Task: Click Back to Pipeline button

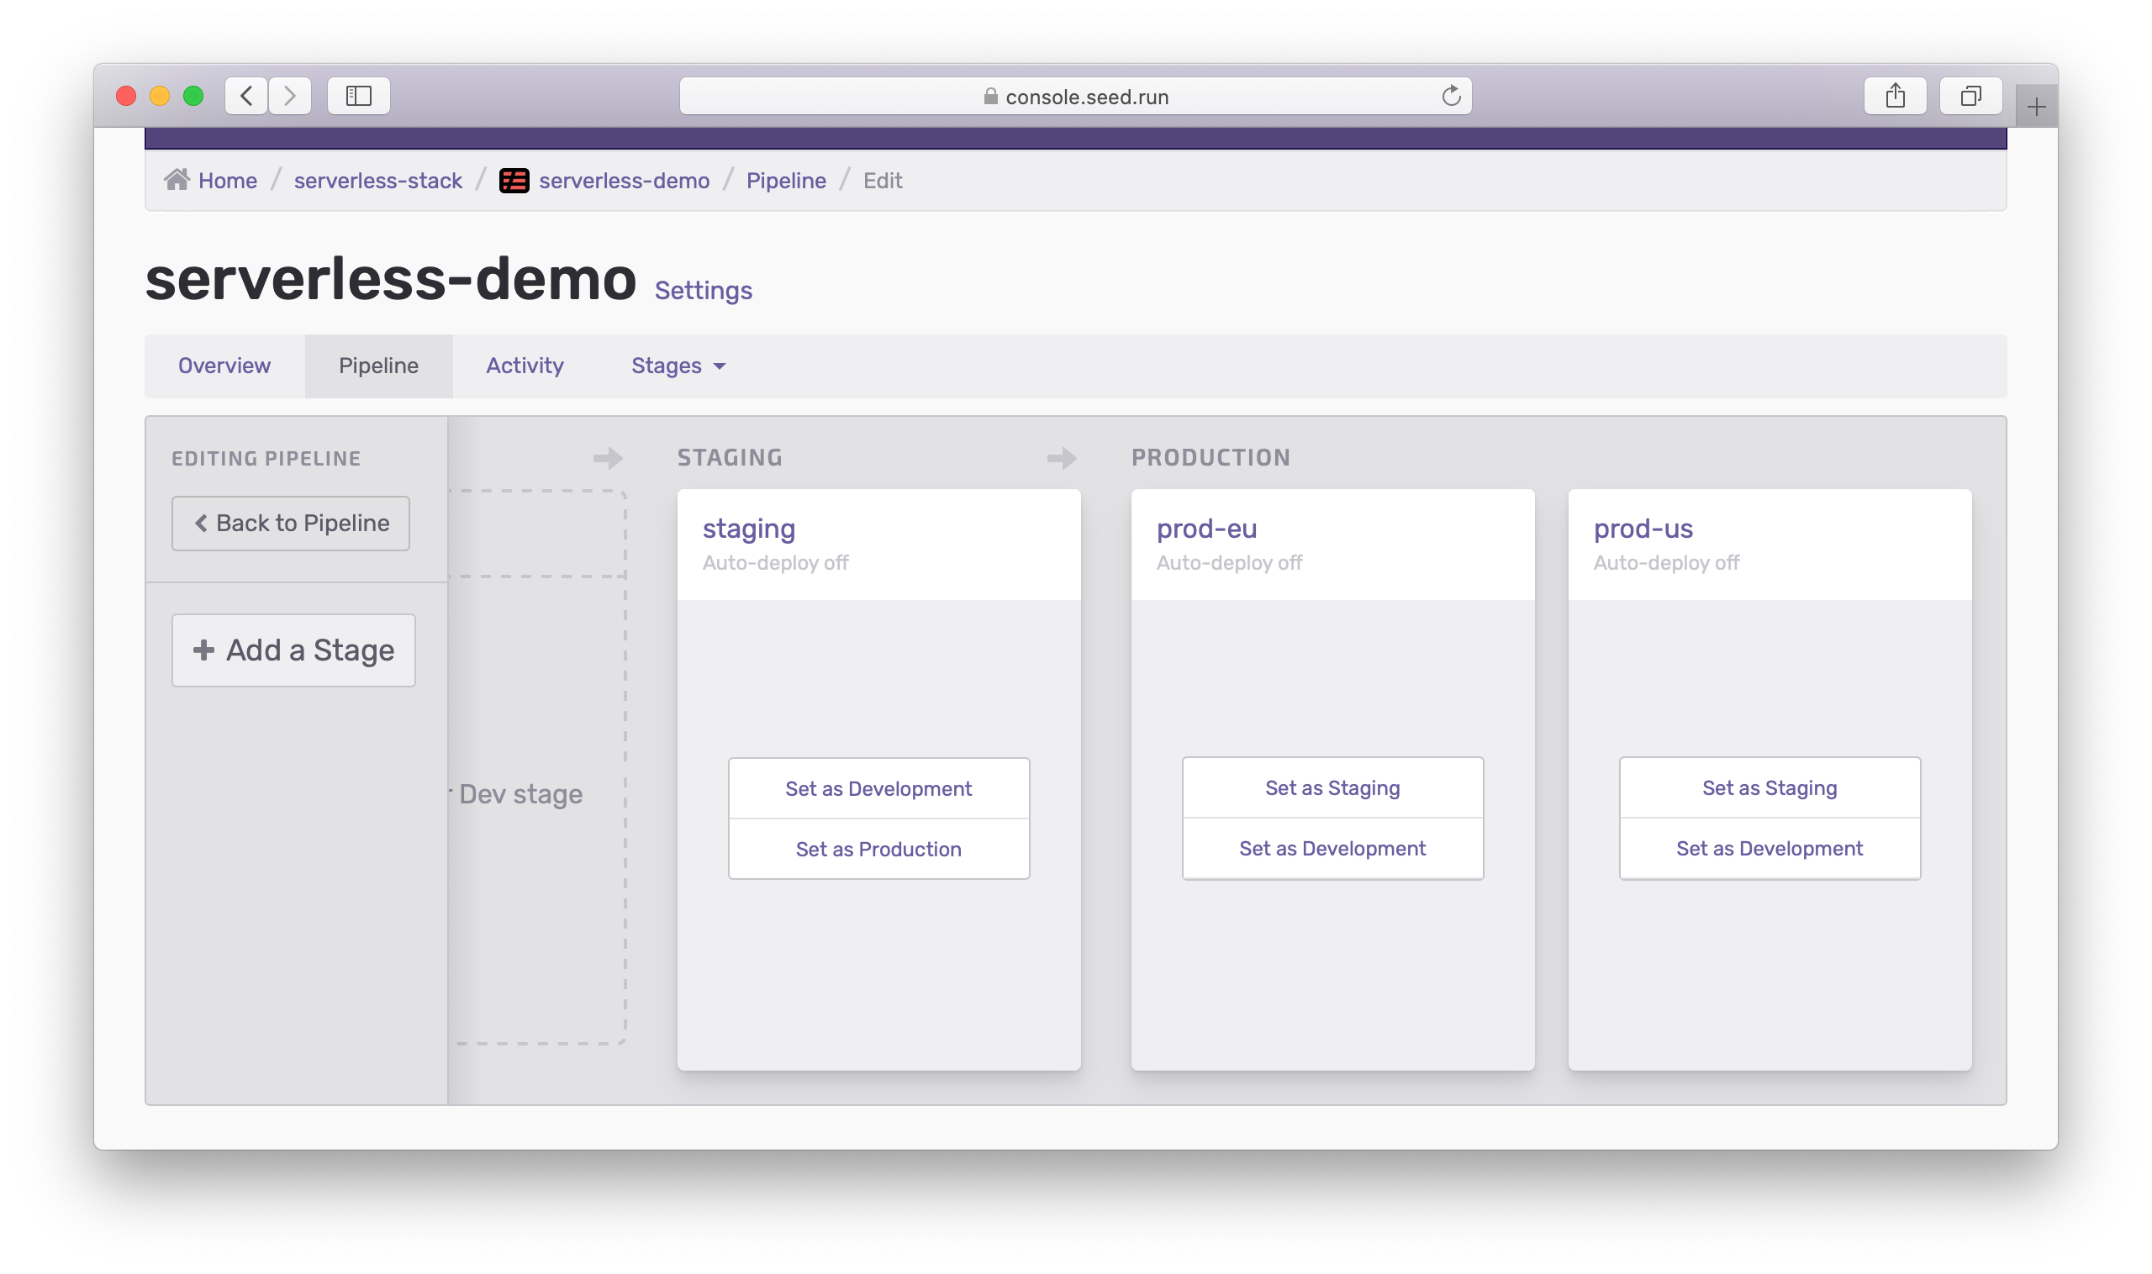Action: click(x=290, y=523)
